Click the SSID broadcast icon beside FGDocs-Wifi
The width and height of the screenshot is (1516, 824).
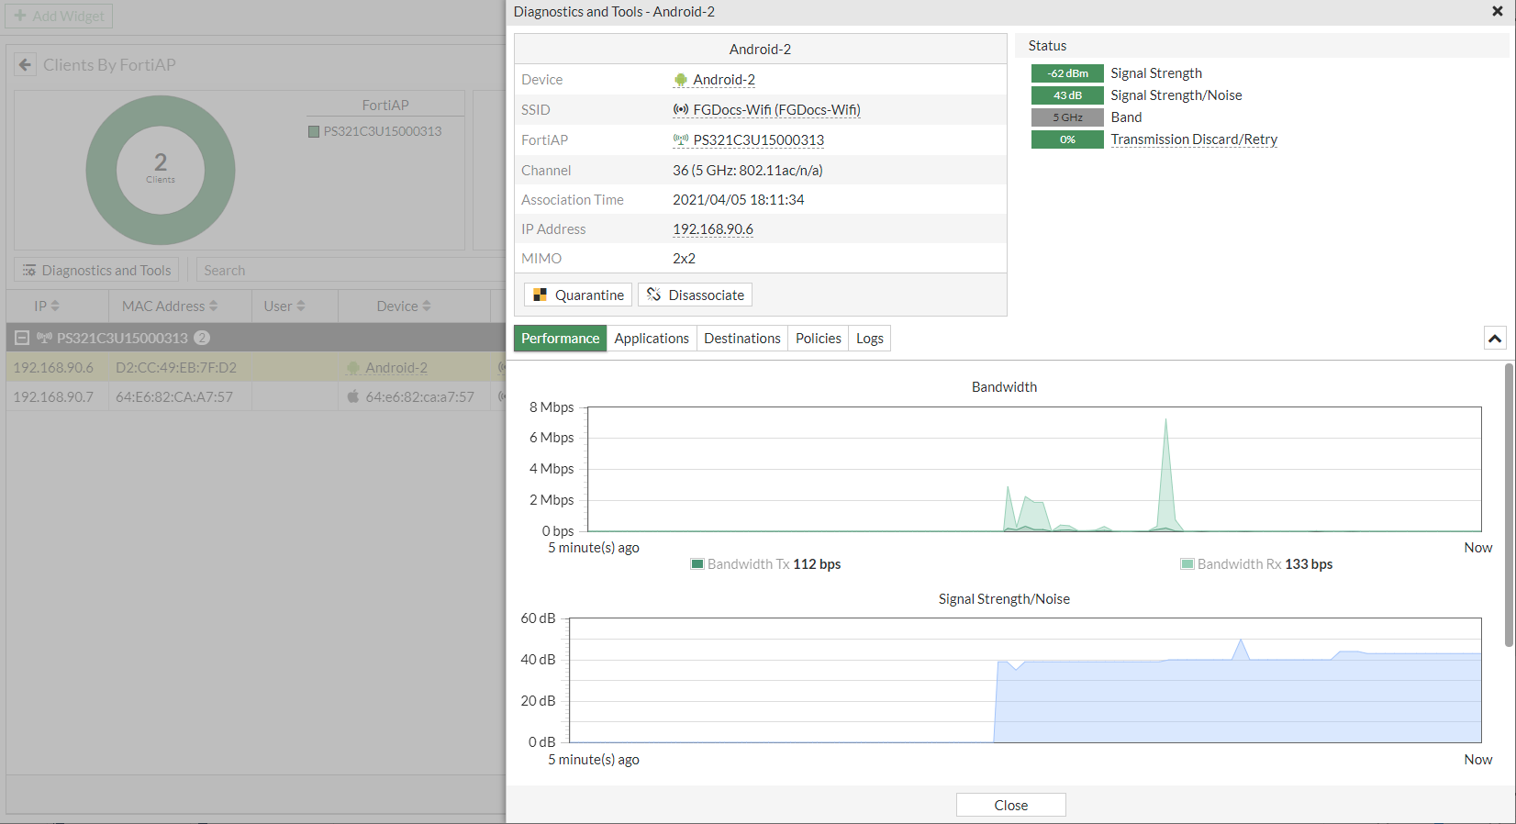coord(680,110)
